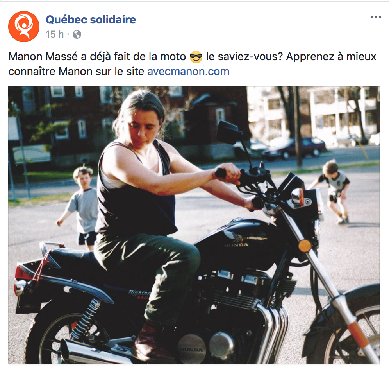Open the Québec solidaire orange profile avatar
Image resolution: width=389 pixels, height=366 pixels.
coord(24,27)
